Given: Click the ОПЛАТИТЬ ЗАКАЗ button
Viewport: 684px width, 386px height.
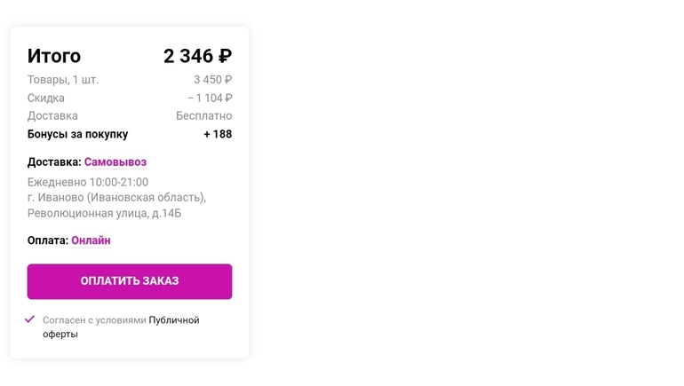Looking at the screenshot, I should point(130,281).
